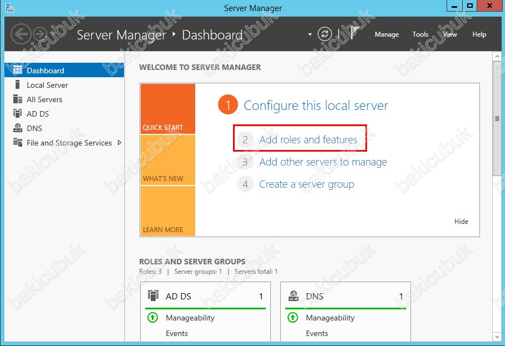Screen dimensions: 505x346
Task: Click 'Servers total: 1' summary text
Action: [x=256, y=272]
